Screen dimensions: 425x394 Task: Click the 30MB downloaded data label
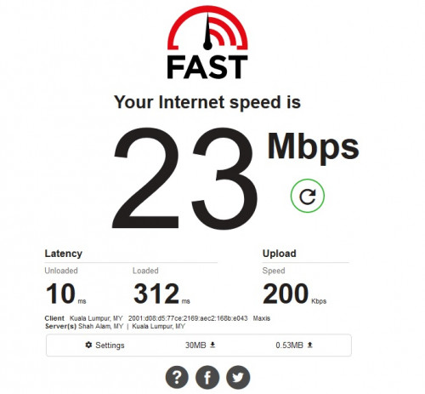click(195, 345)
